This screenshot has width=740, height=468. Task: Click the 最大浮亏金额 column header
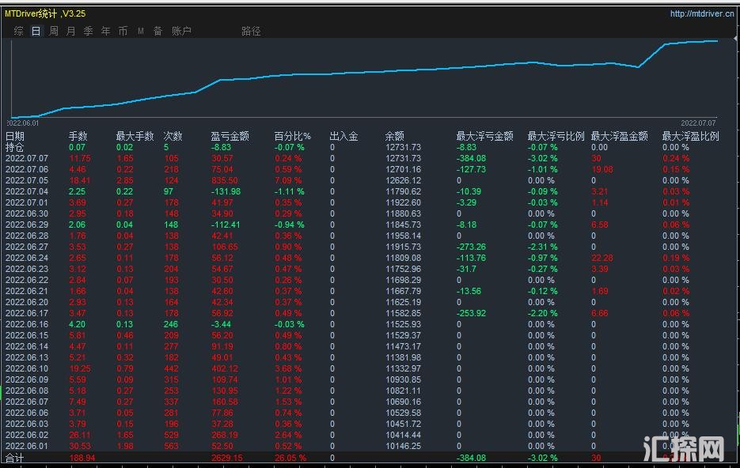pyautogui.click(x=484, y=136)
